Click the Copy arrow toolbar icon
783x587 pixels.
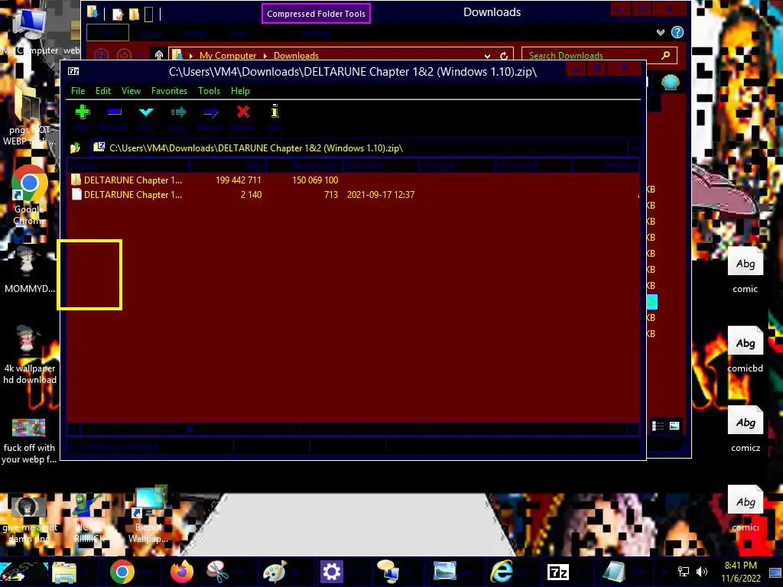click(x=178, y=112)
